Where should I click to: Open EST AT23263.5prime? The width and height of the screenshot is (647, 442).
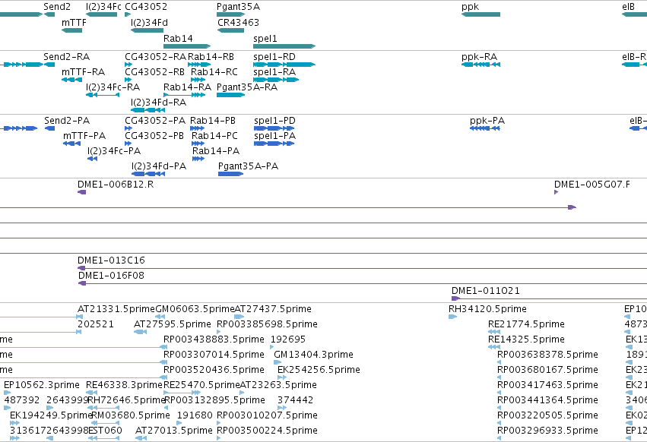pos(243,393)
